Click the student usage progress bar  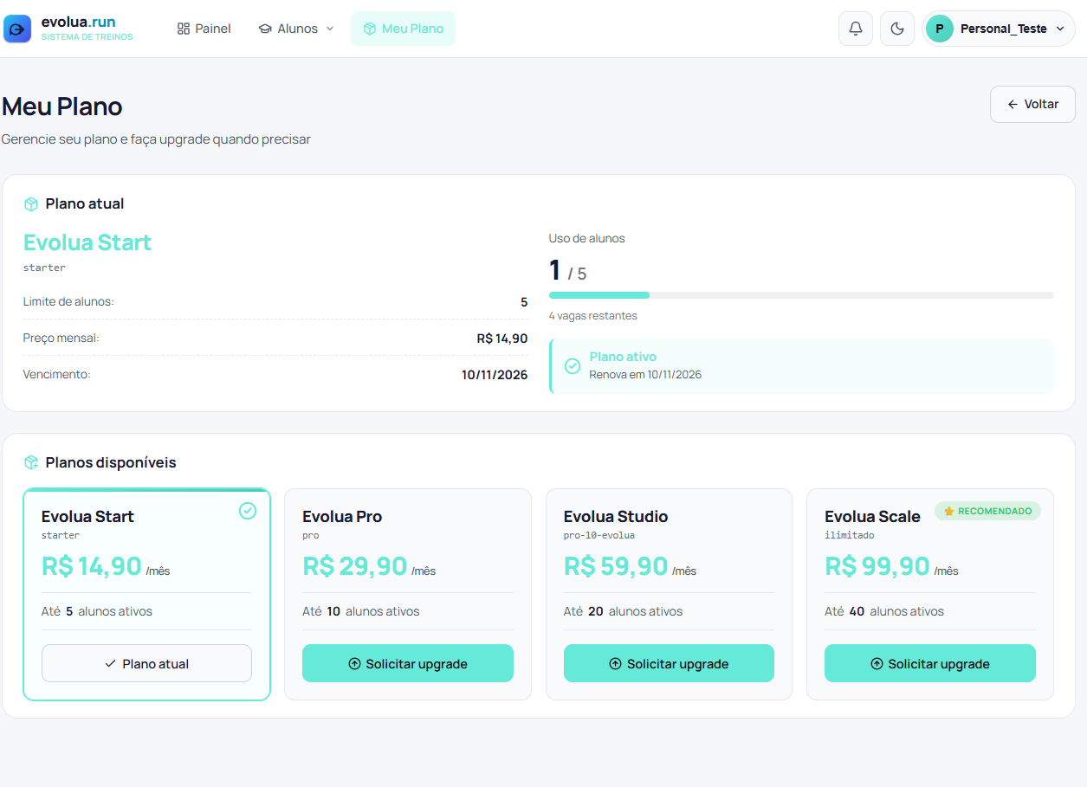(x=801, y=295)
